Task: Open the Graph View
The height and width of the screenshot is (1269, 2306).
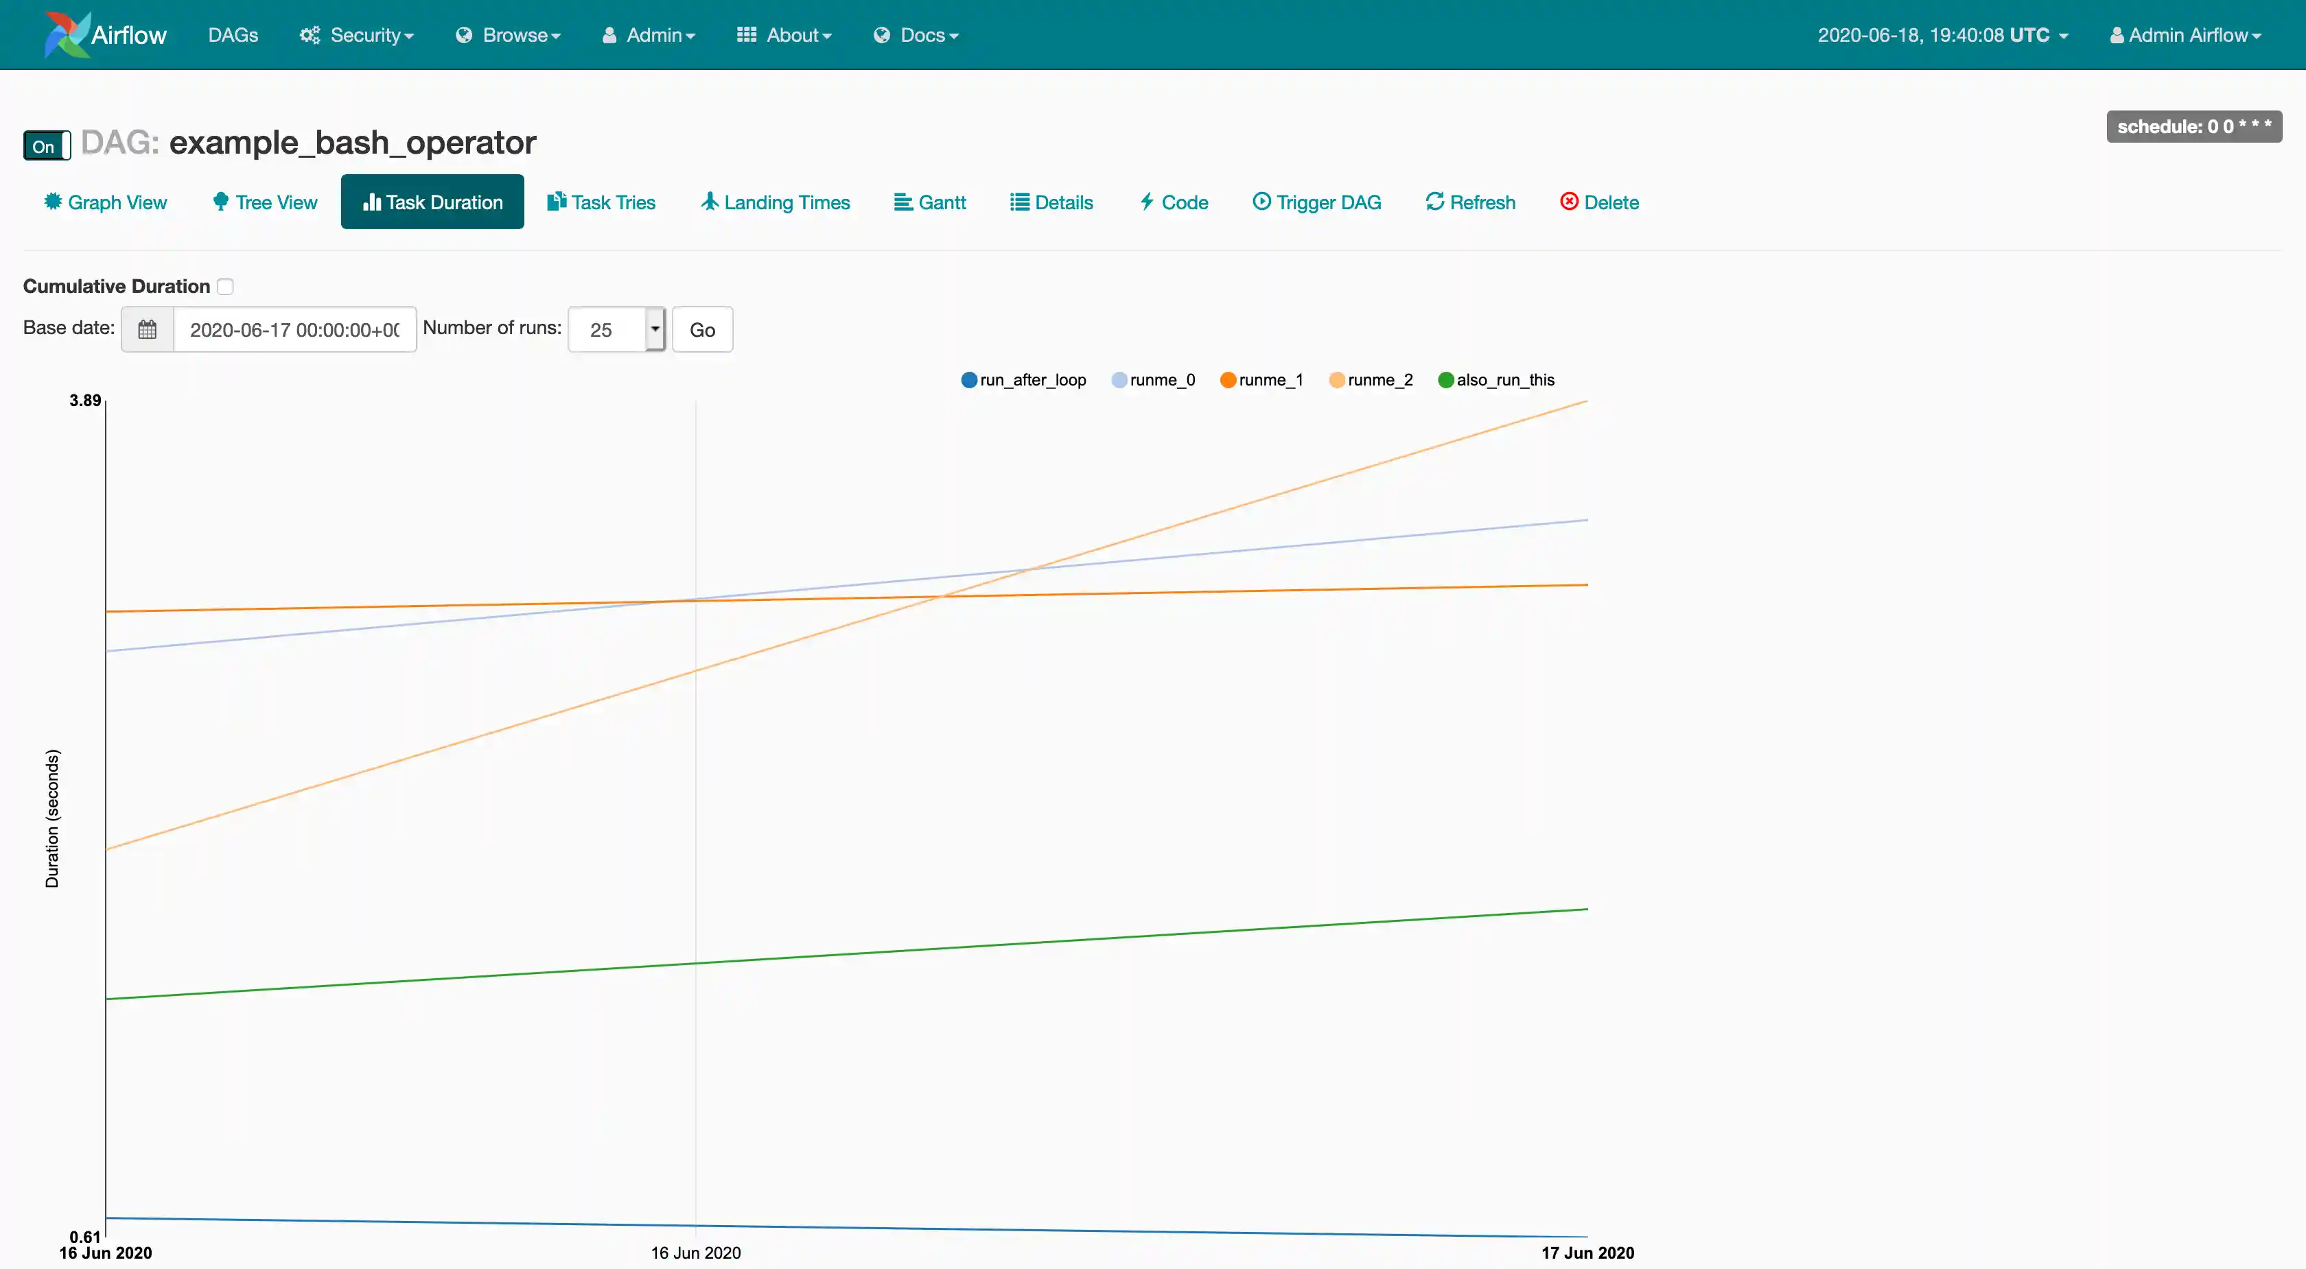Action: pos(105,202)
